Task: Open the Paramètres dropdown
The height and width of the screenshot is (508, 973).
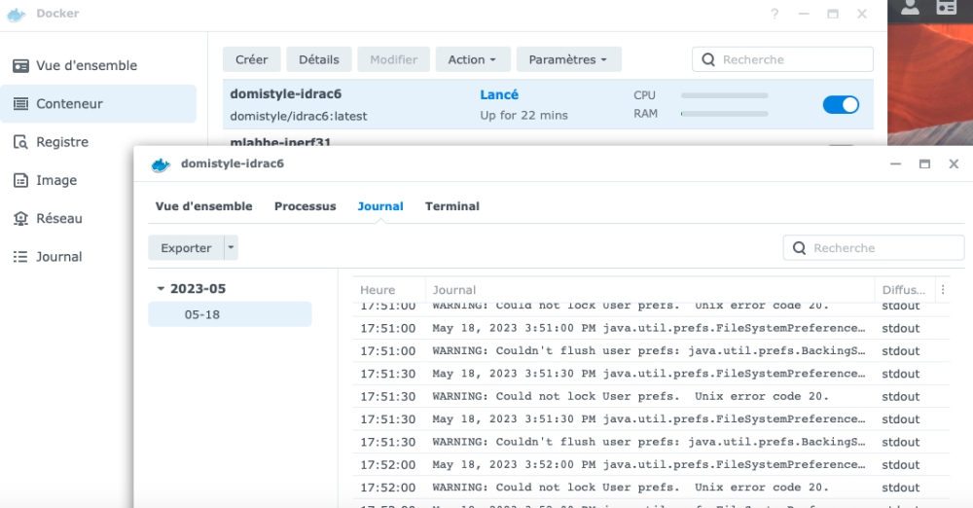Action: [568, 59]
